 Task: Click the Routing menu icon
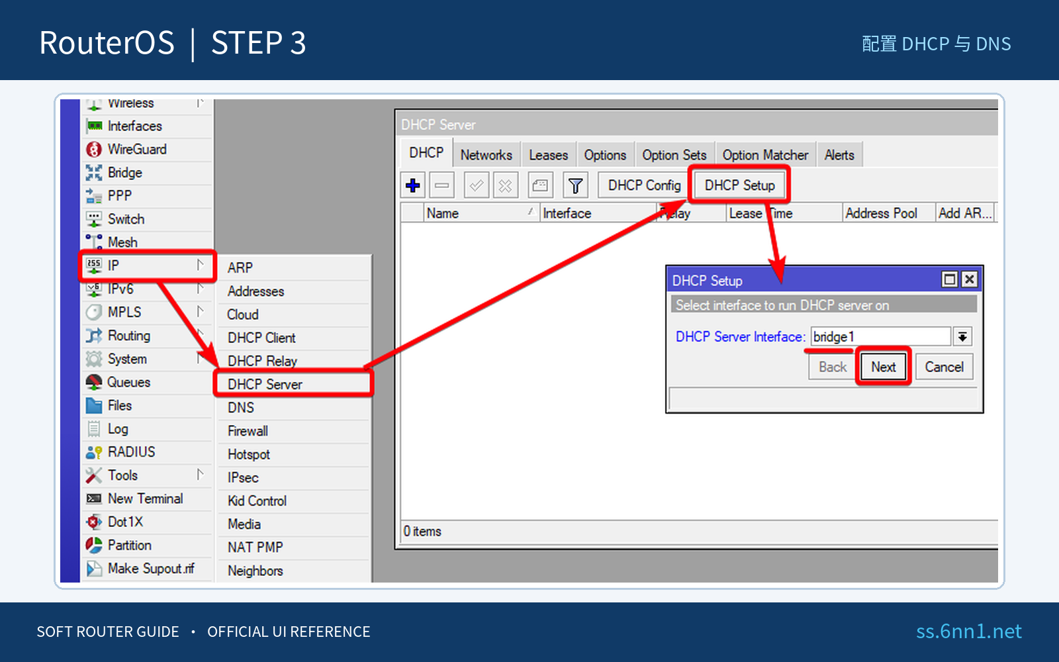pyautogui.click(x=95, y=336)
